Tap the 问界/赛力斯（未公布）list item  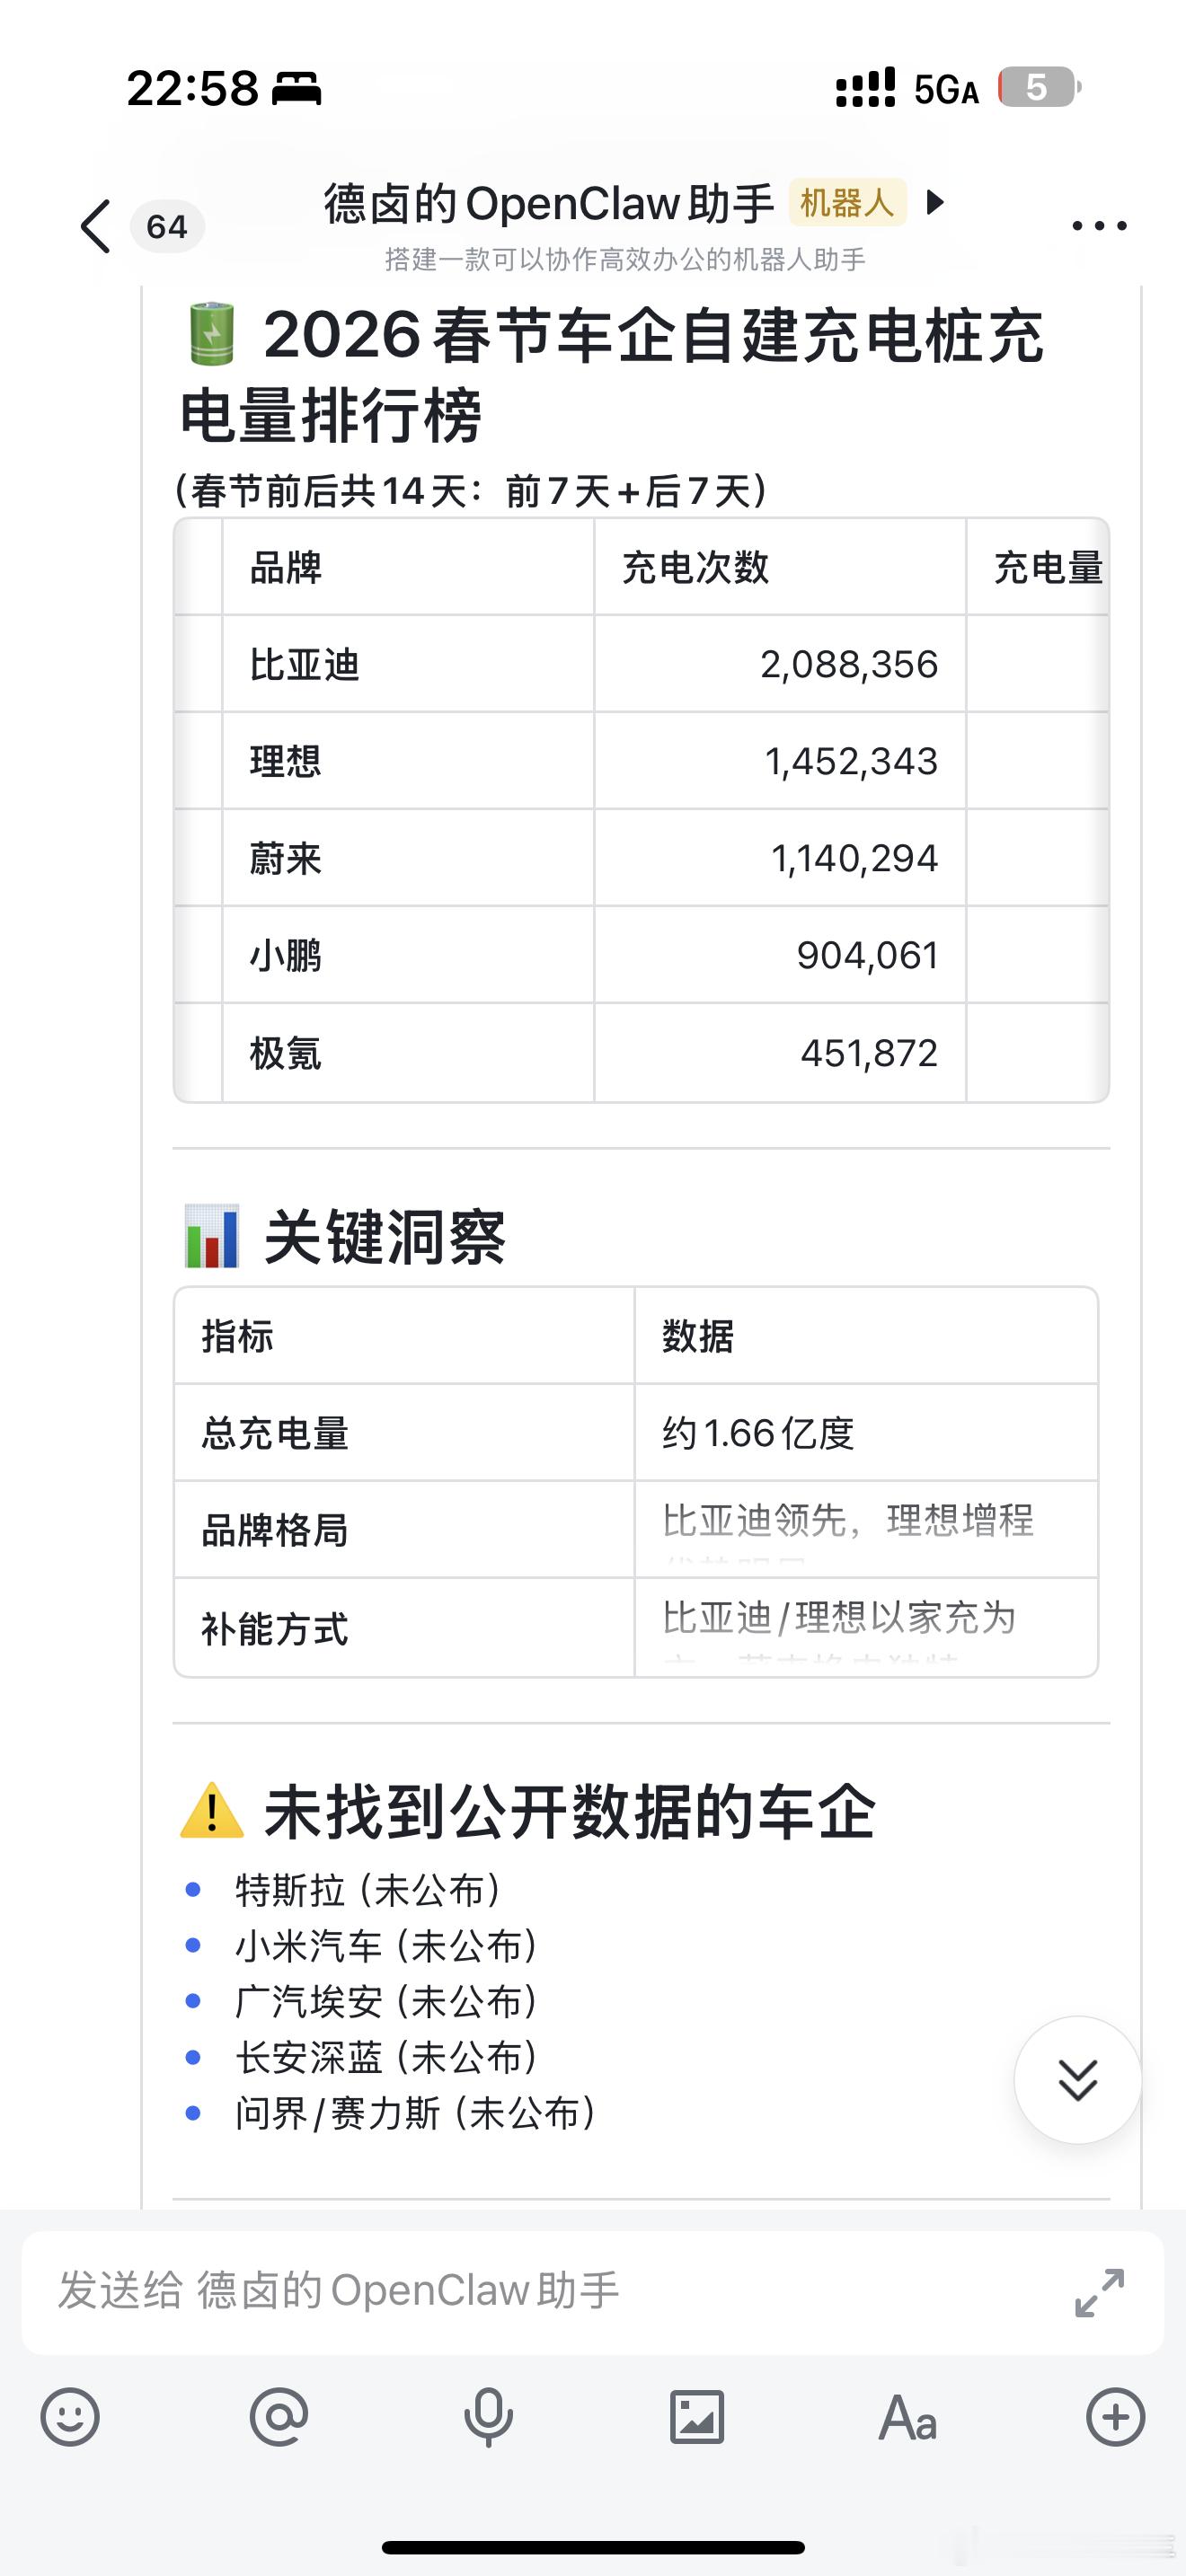pyautogui.click(x=416, y=2113)
